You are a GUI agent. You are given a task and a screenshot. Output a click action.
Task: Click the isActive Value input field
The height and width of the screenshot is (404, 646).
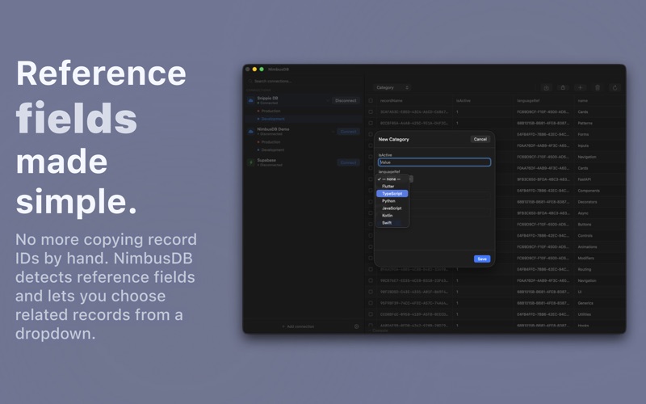click(434, 162)
